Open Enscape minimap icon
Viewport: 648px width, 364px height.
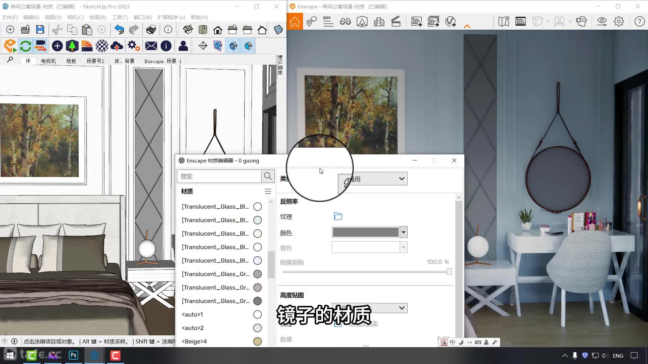coord(504,22)
